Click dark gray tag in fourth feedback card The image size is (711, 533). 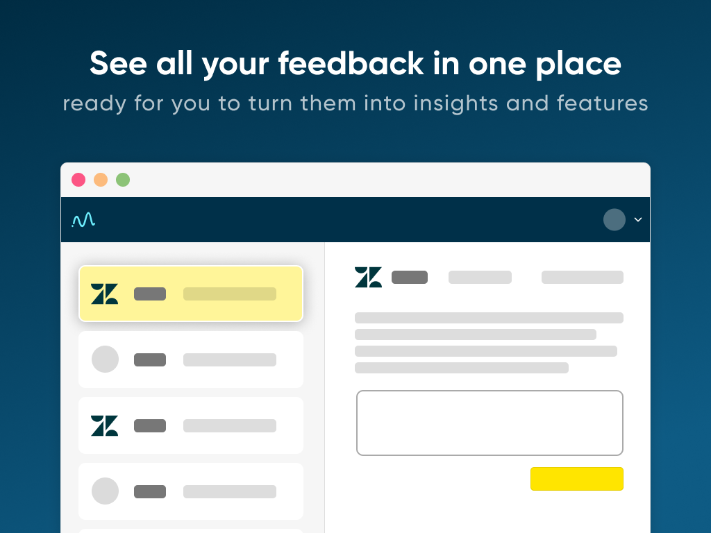click(150, 491)
